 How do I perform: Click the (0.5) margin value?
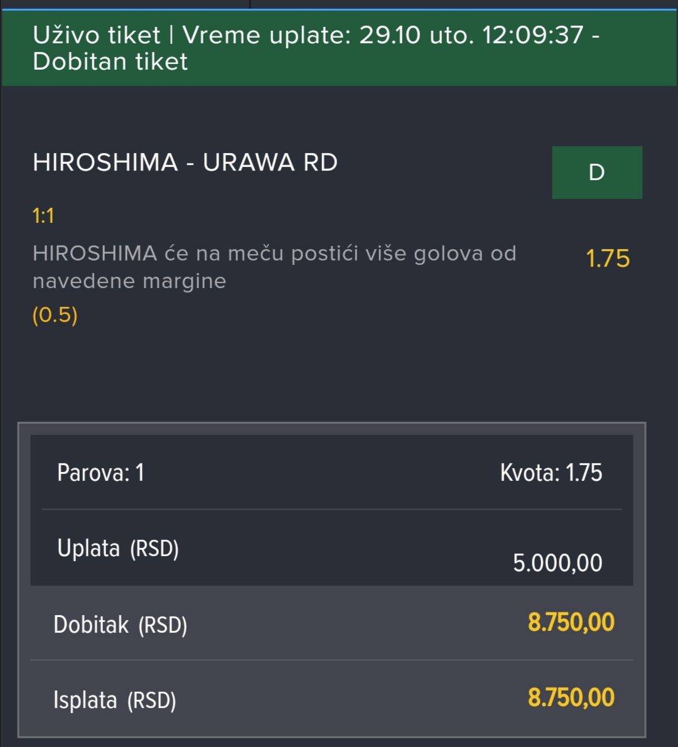click(55, 315)
